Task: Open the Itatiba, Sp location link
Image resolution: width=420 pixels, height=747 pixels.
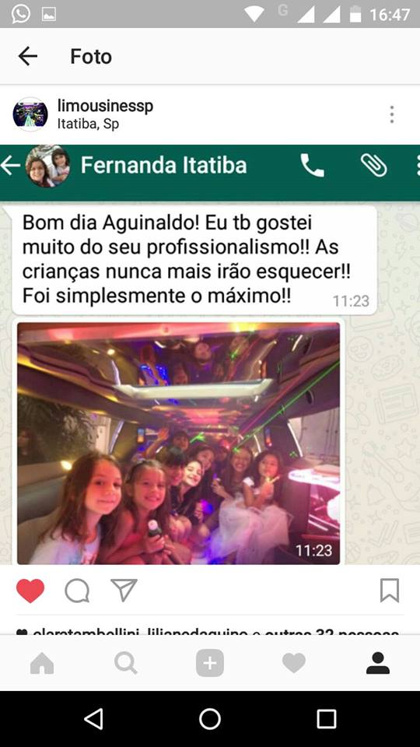Action: [x=88, y=124]
